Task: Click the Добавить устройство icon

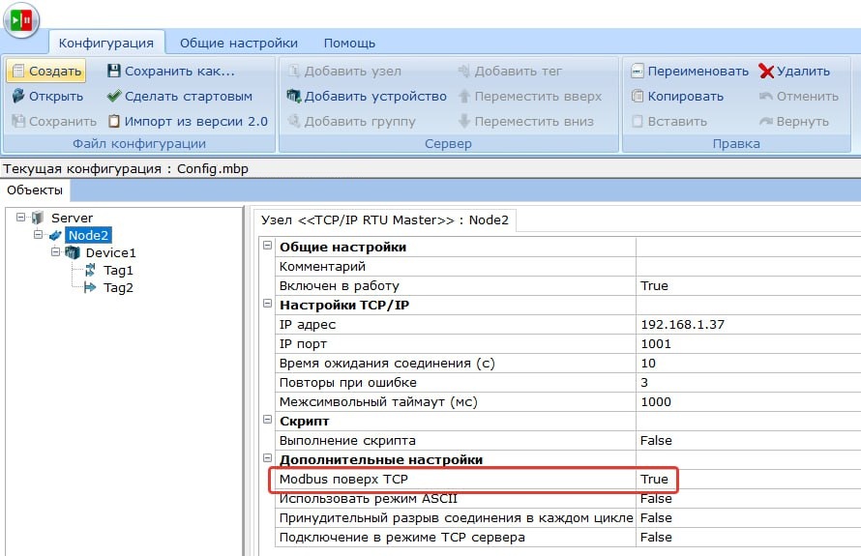Action: click(293, 96)
